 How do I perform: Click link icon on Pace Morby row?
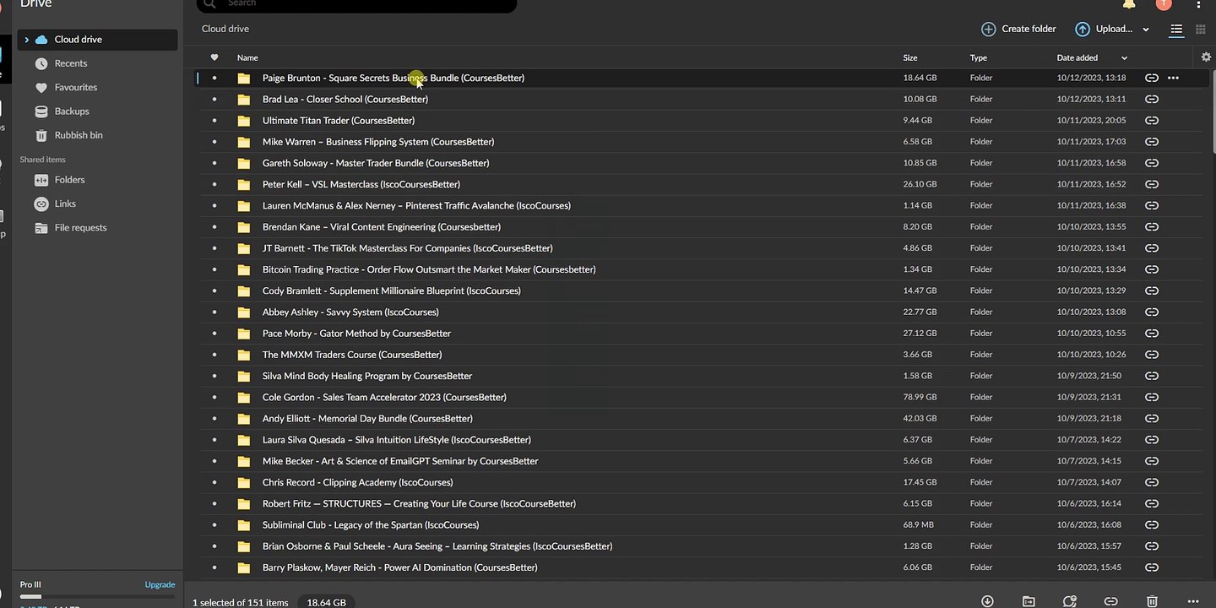click(1151, 334)
